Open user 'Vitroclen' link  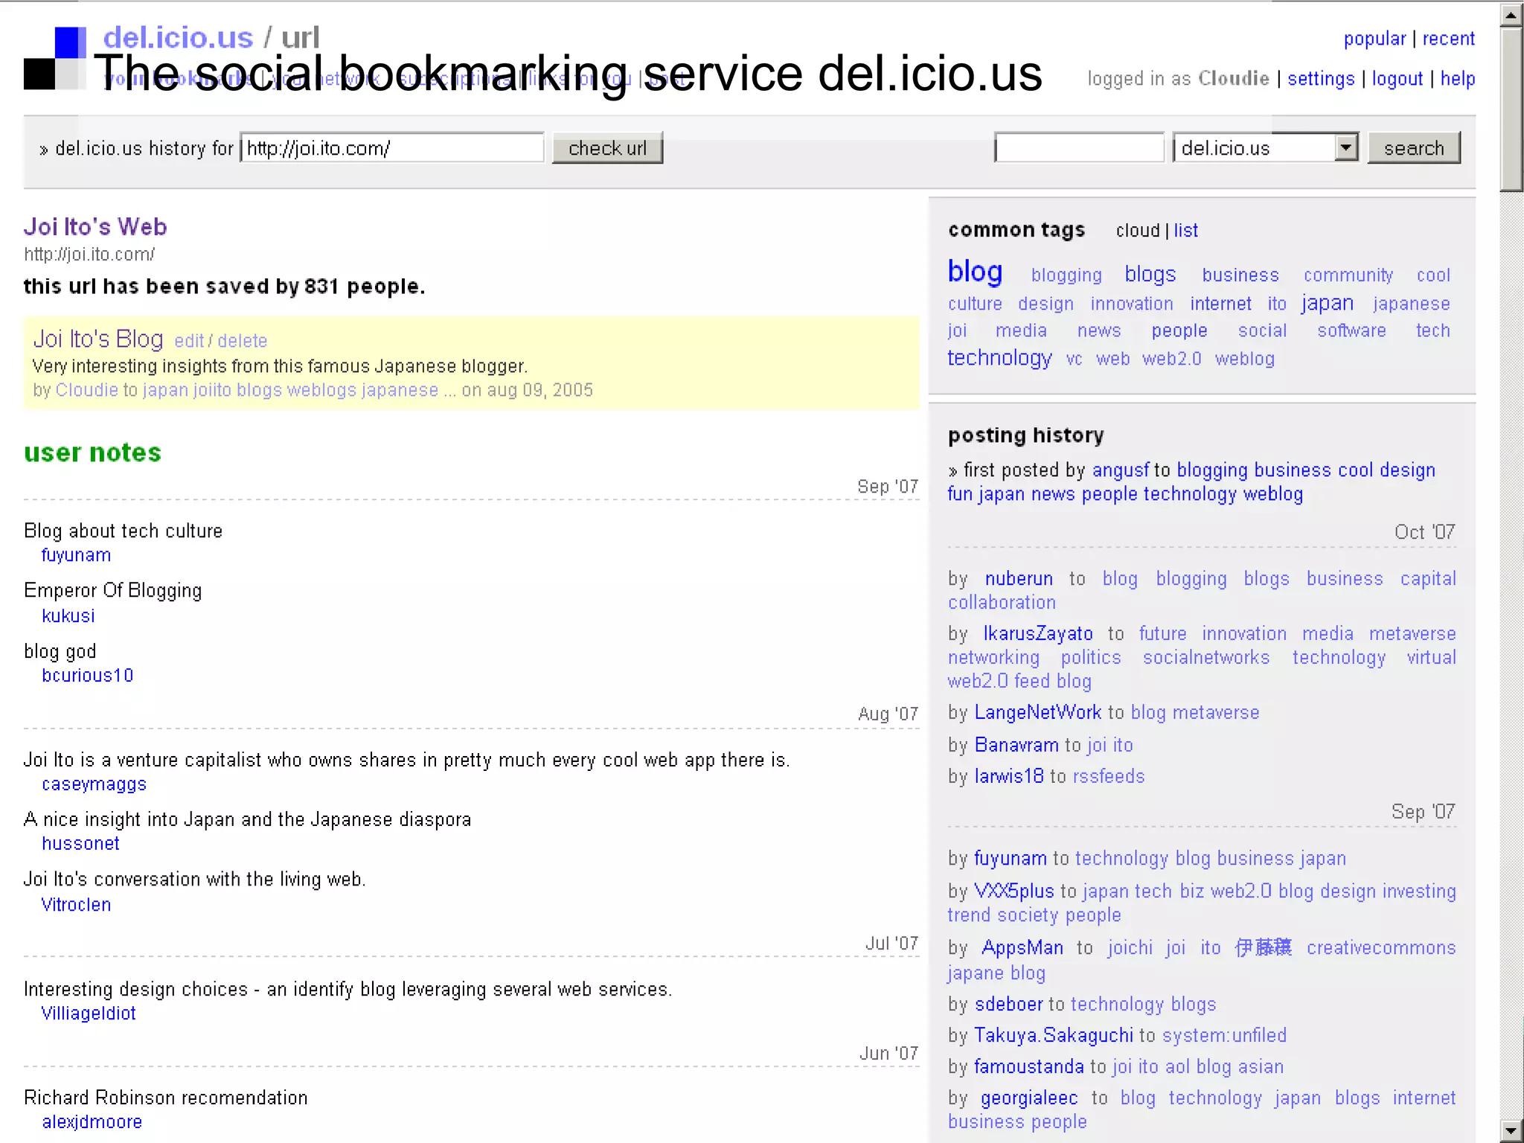[x=76, y=905]
